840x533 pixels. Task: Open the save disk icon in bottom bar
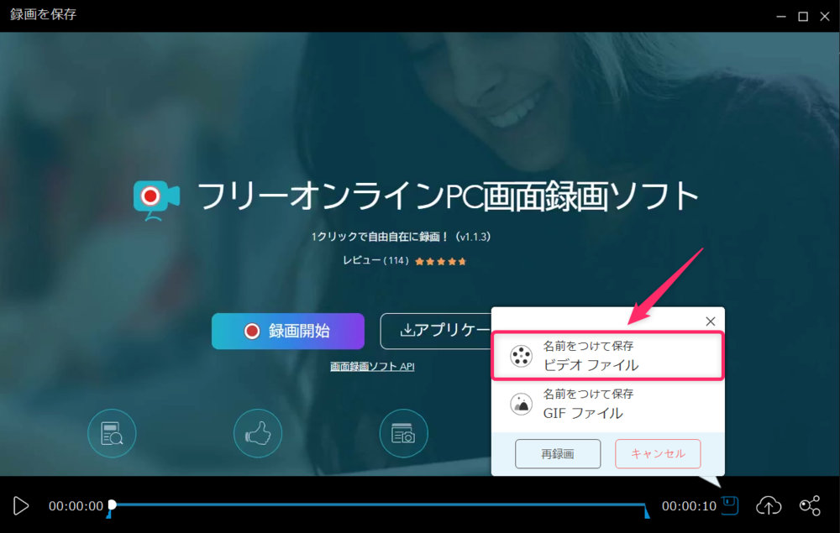click(x=730, y=505)
